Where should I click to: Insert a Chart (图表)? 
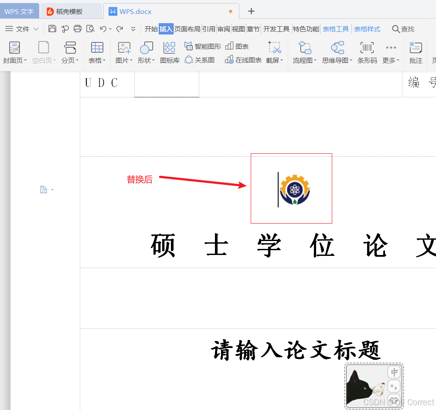point(237,46)
